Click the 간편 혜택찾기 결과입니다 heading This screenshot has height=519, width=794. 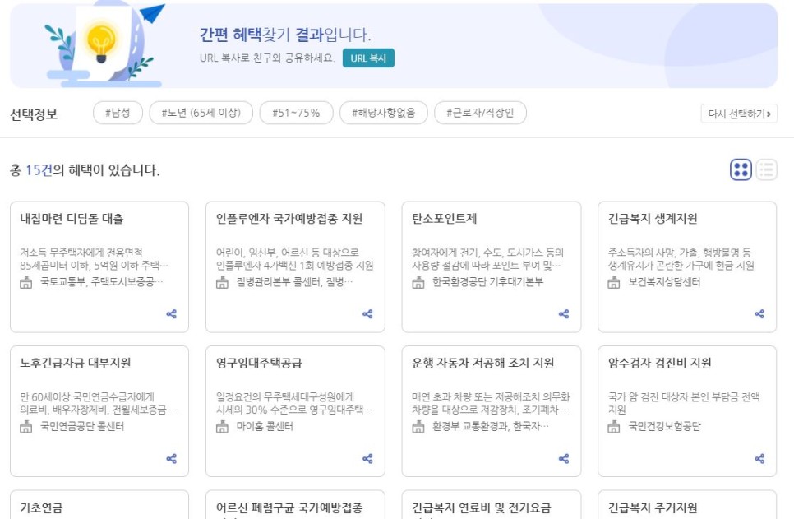point(285,35)
